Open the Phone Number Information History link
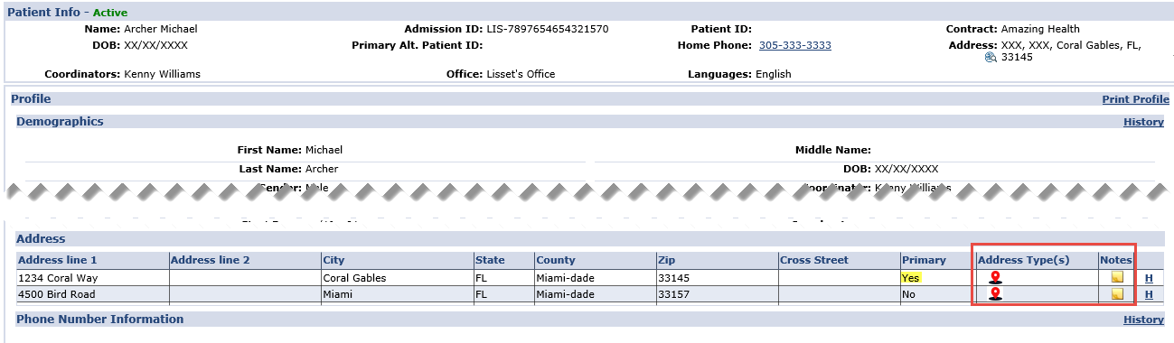Screen dimensions: 1174x343 tap(1143, 320)
